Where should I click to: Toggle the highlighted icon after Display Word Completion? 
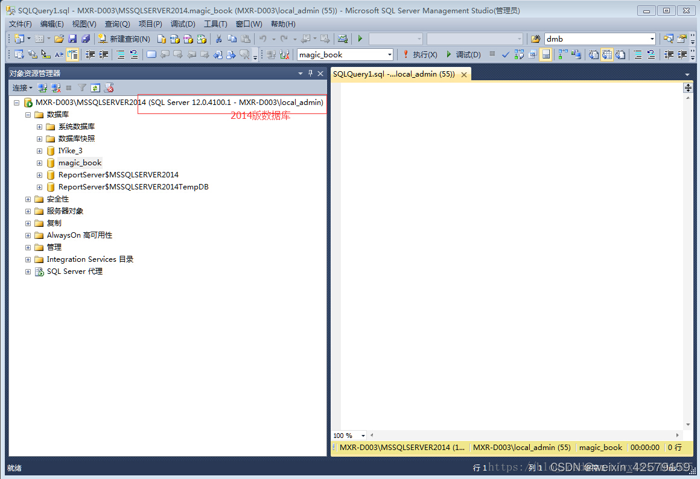click(x=72, y=54)
